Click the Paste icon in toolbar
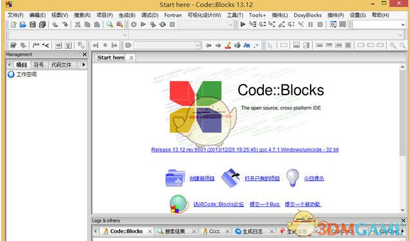Viewport: 410px width, 241px height. [97, 24]
